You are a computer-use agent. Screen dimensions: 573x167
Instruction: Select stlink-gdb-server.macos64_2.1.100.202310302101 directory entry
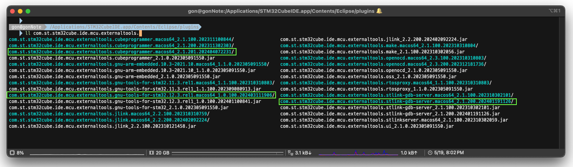coord(397,95)
